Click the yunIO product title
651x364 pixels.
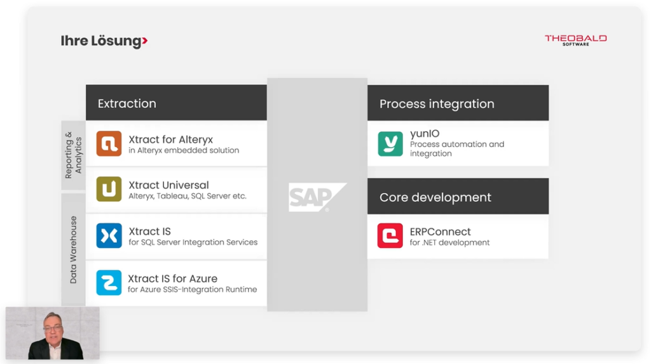click(425, 134)
